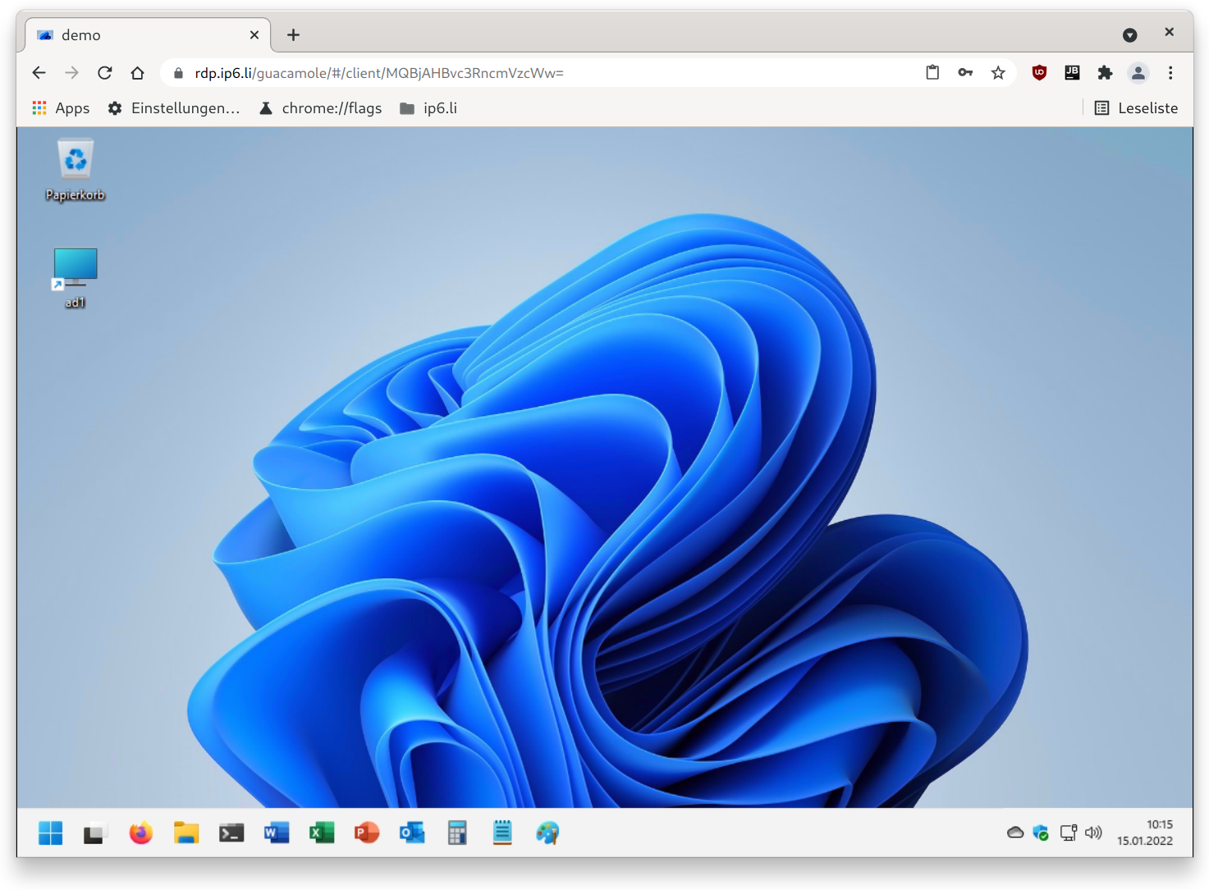Open the Calculator app in taskbar
Screen dimensions: 1209x890
(457, 833)
